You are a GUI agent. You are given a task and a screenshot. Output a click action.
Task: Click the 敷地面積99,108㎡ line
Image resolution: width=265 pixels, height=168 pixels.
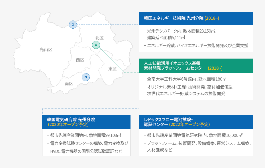coord(84,135)
